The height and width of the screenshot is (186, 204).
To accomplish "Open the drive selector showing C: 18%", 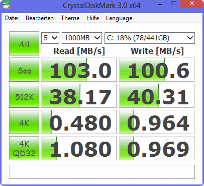I will (x=150, y=38).
